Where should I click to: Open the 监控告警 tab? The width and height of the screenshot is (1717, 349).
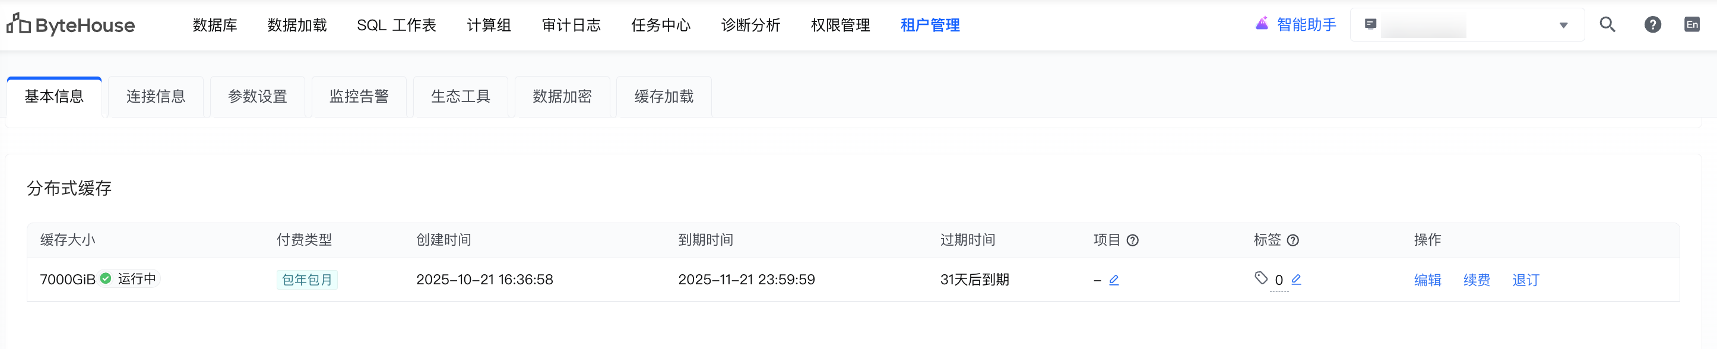point(359,97)
